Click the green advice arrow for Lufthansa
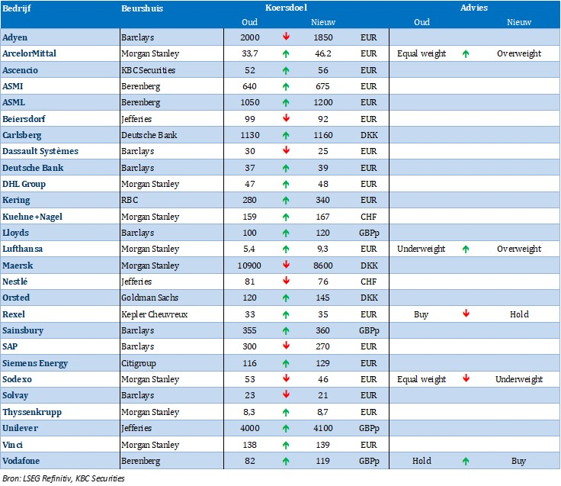561x486 pixels. [x=465, y=249]
